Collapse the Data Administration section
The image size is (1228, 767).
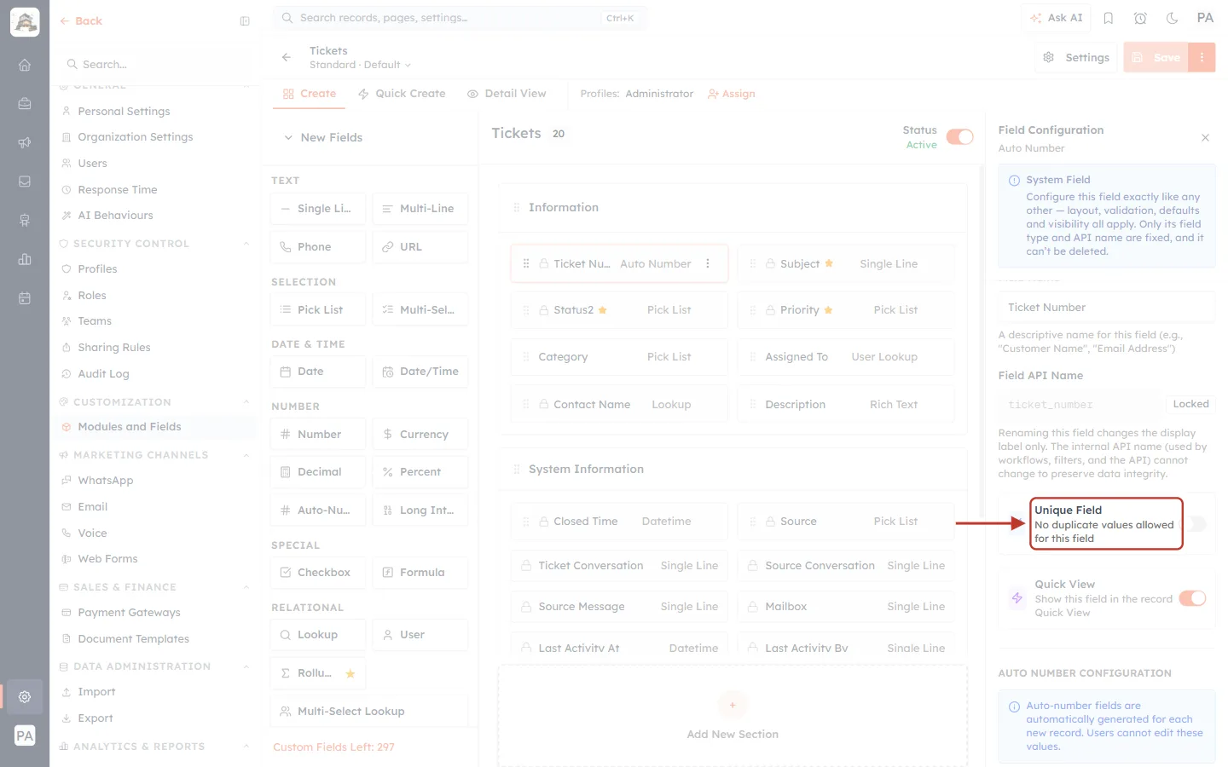(x=246, y=666)
